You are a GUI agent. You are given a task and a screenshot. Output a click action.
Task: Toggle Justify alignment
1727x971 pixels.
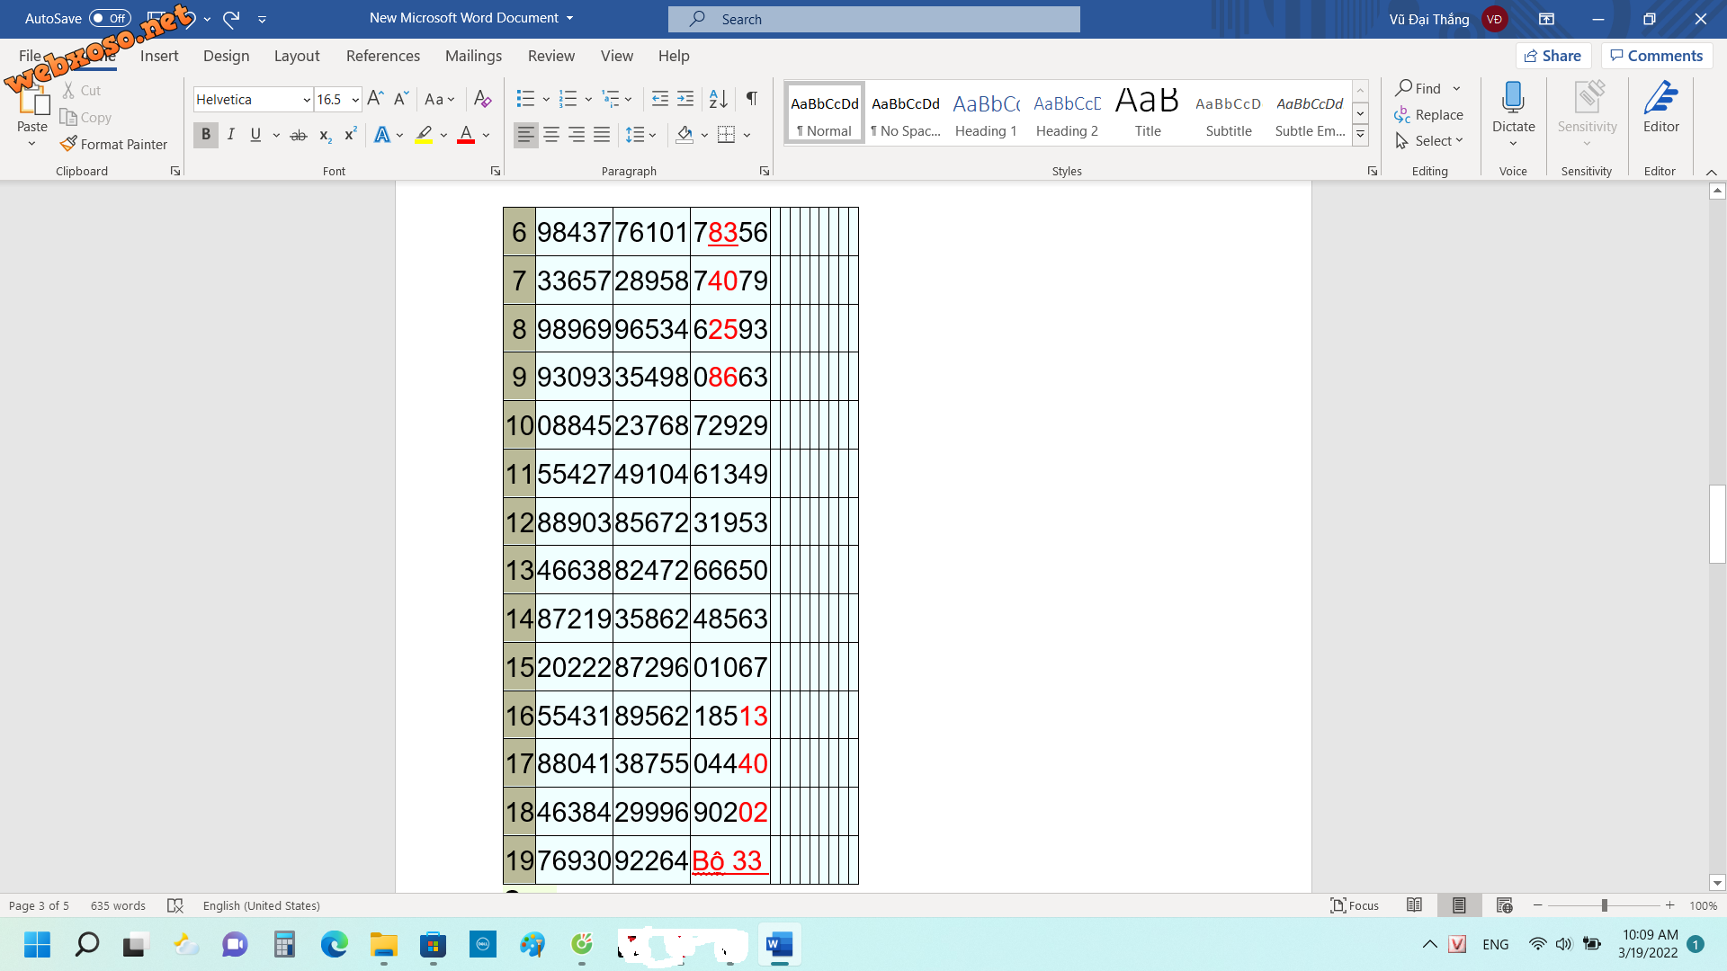(x=602, y=135)
